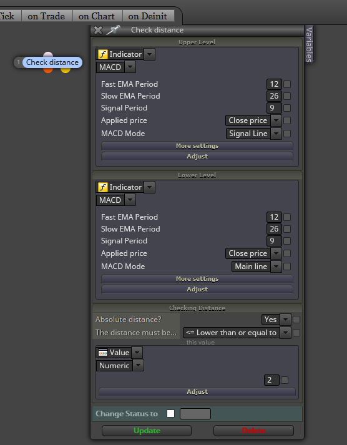The height and width of the screenshot is (445, 347).
Task: Switch to the on Chart tab
Action: click(x=97, y=16)
